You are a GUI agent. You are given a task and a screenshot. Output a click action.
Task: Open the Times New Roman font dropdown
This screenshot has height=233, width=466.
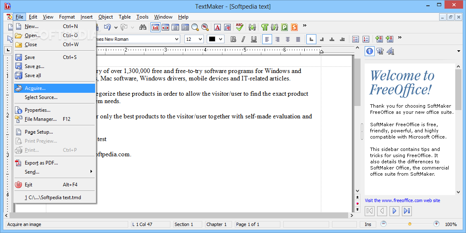tap(177, 39)
